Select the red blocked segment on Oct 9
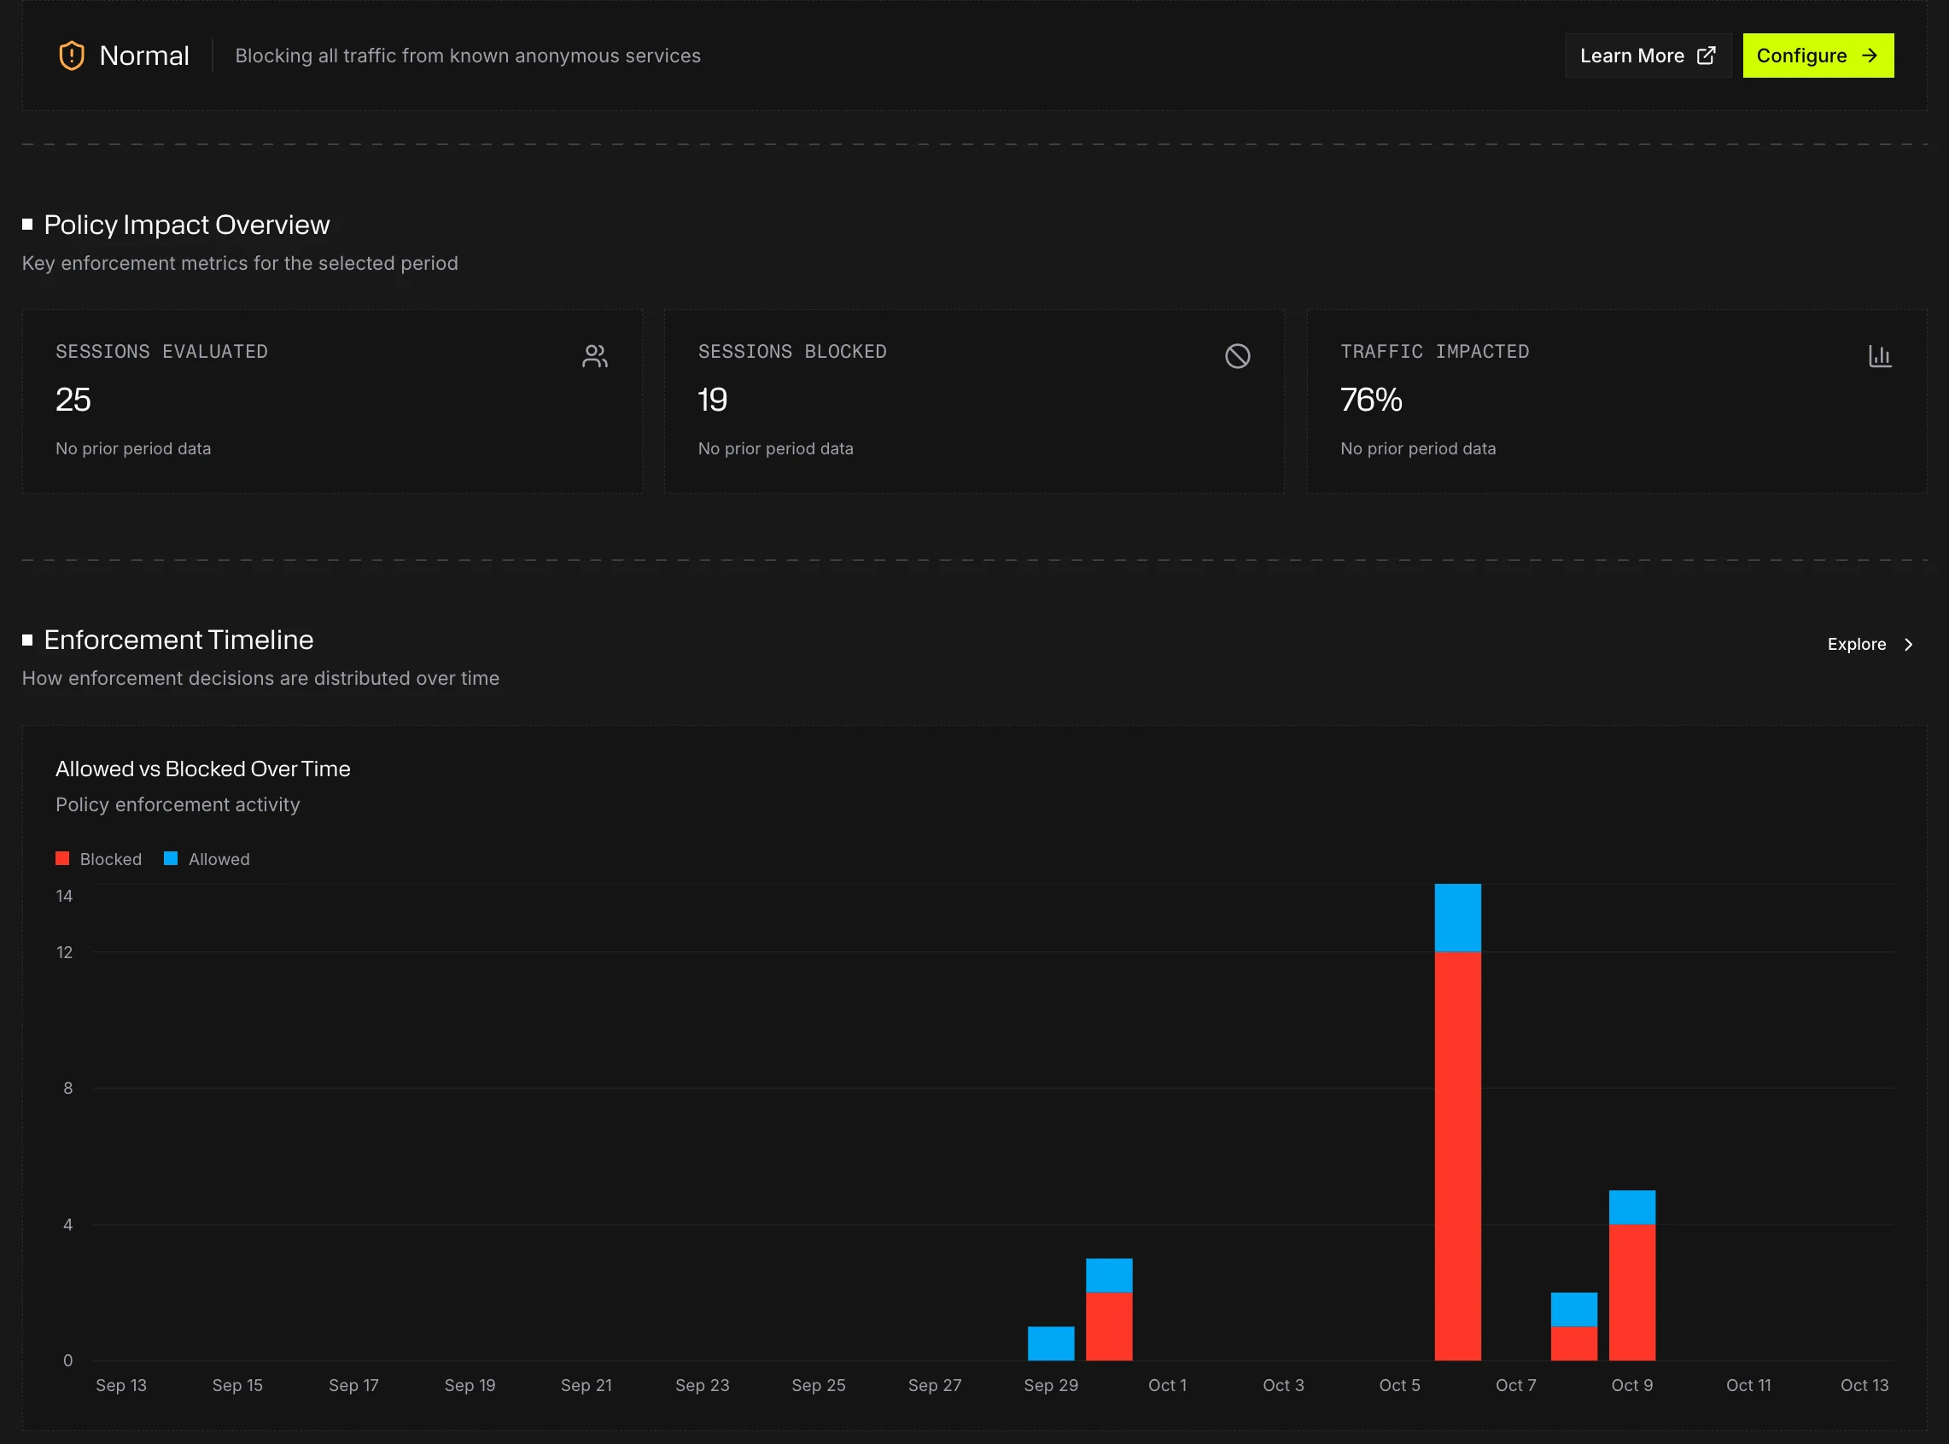 click(1632, 1292)
